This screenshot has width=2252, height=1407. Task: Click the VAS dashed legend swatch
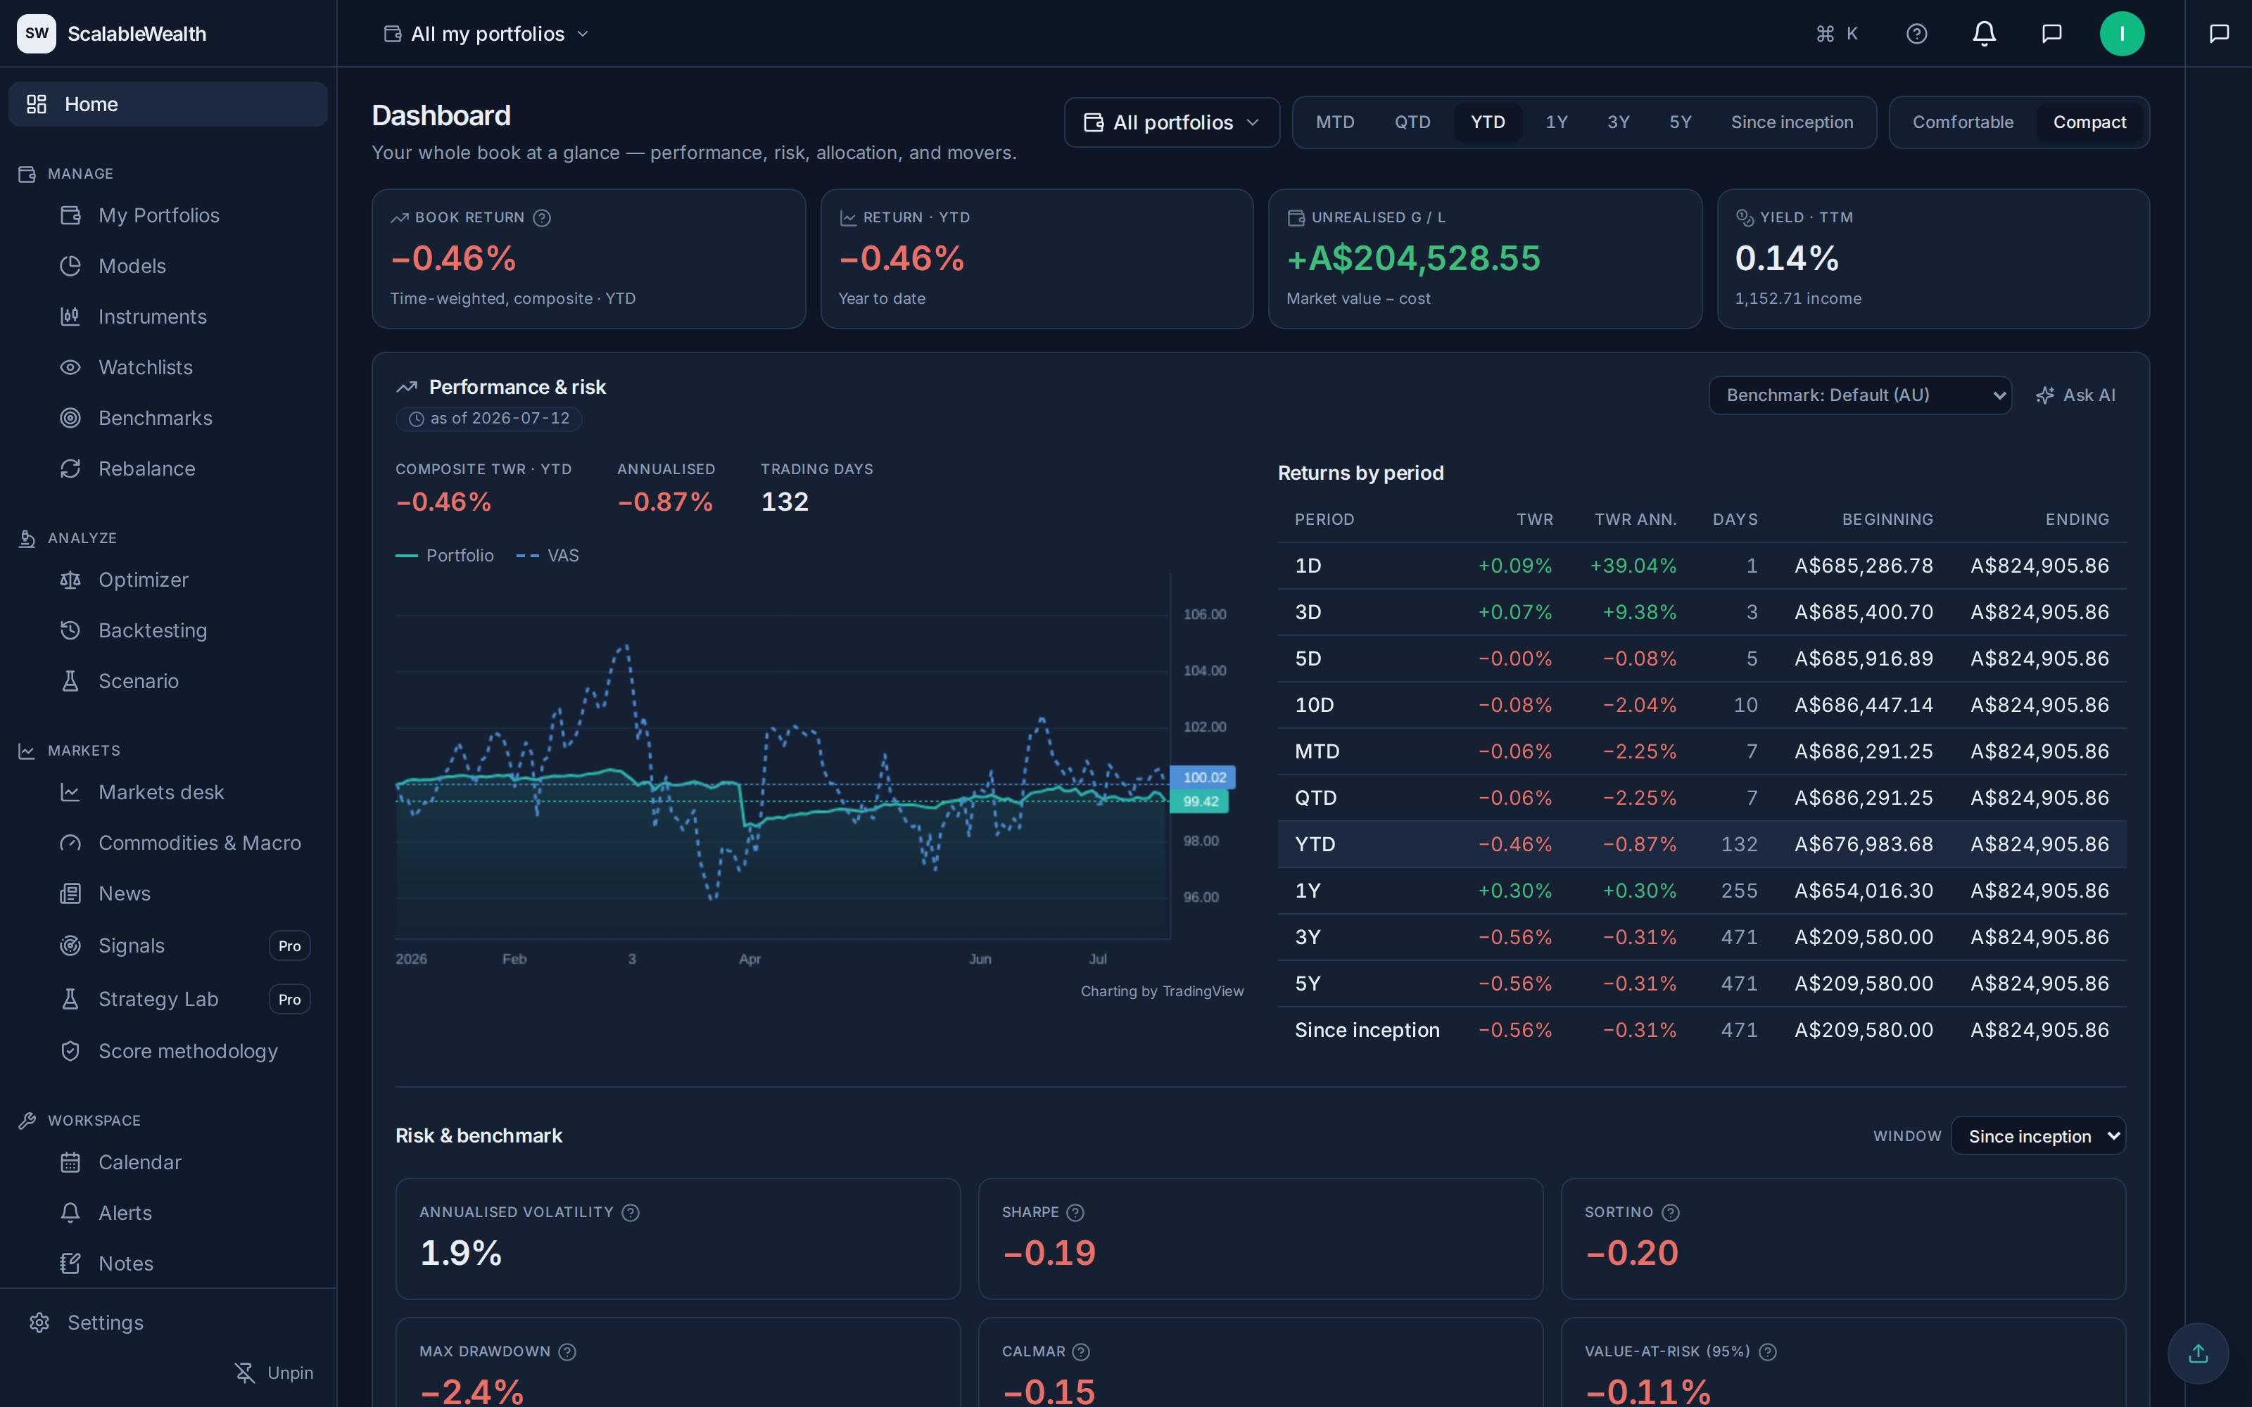[528, 556]
